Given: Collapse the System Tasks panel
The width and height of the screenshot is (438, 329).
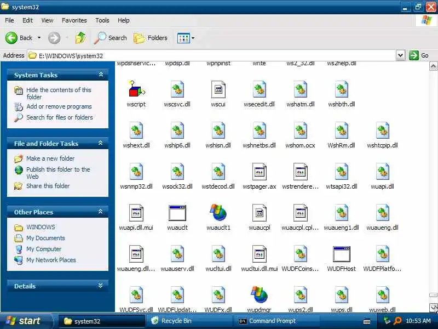Looking at the screenshot, I should [x=101, y=75].
